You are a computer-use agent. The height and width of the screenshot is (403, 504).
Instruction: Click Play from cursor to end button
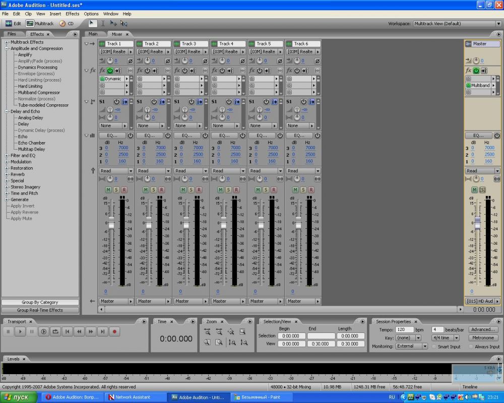click(x=44, y=331)
